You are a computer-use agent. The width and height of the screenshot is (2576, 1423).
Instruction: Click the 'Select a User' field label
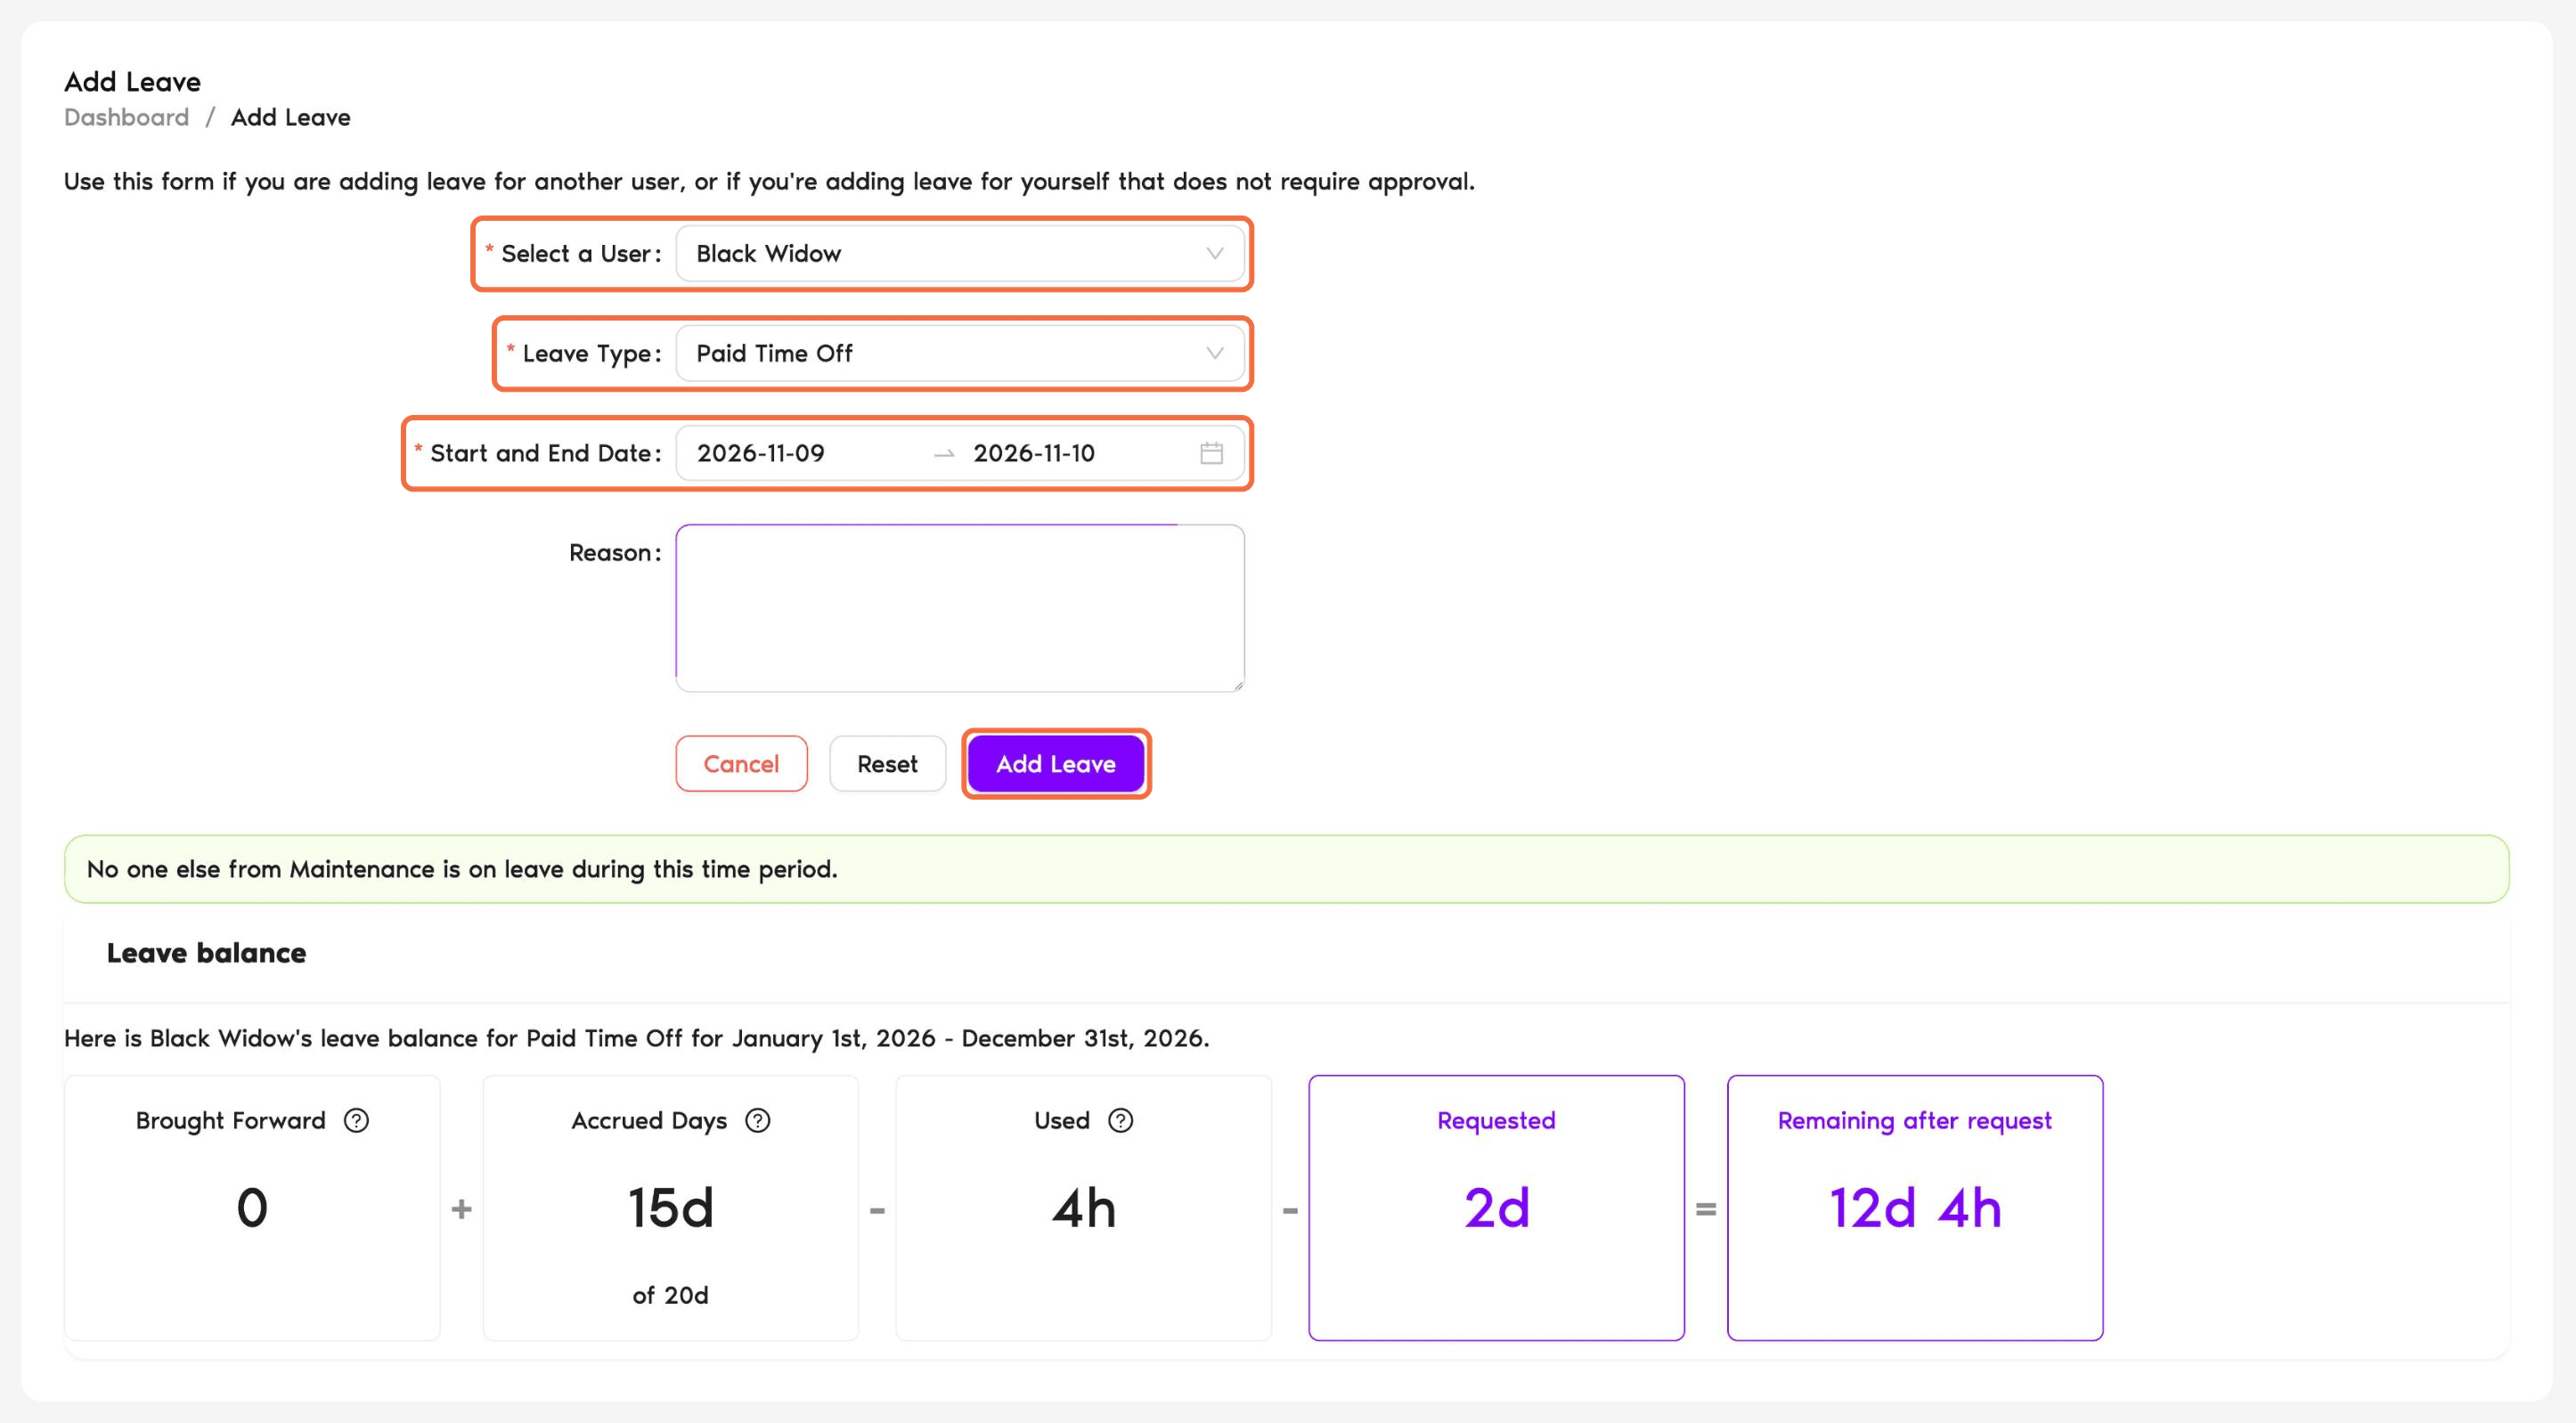coord(580,254)
